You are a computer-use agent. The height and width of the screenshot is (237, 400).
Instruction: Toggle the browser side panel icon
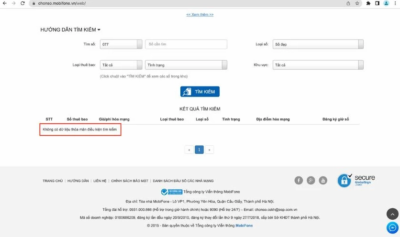click(x=378, y=3)
